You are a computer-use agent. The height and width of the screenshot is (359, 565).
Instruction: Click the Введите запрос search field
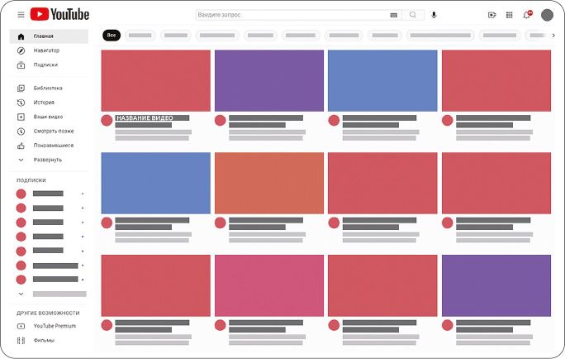[x=289, y=15]
